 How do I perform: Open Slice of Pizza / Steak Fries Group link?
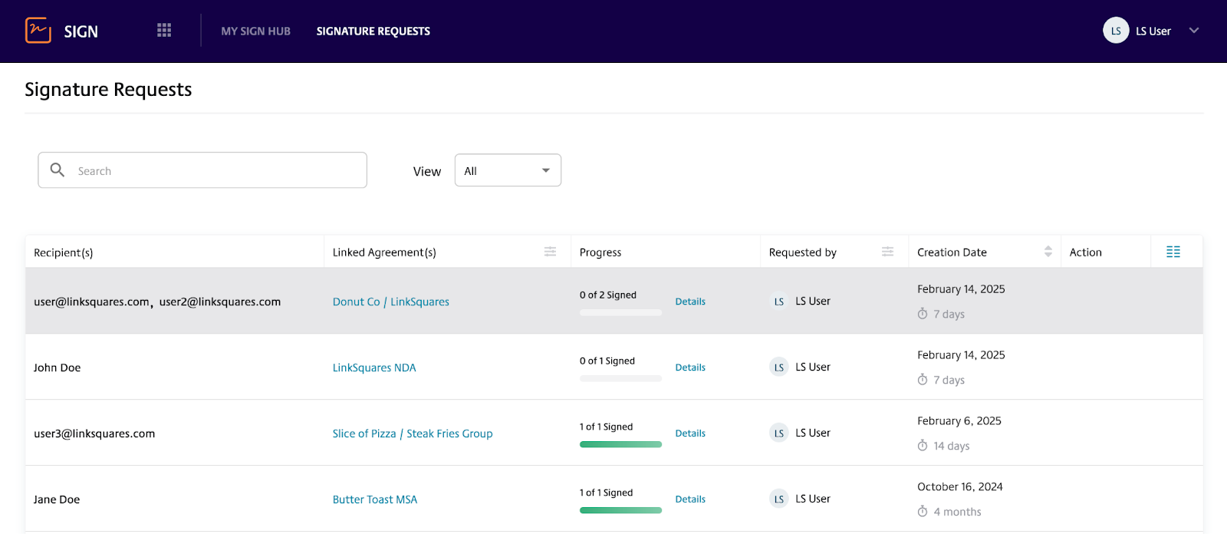[x=413, y=433]
